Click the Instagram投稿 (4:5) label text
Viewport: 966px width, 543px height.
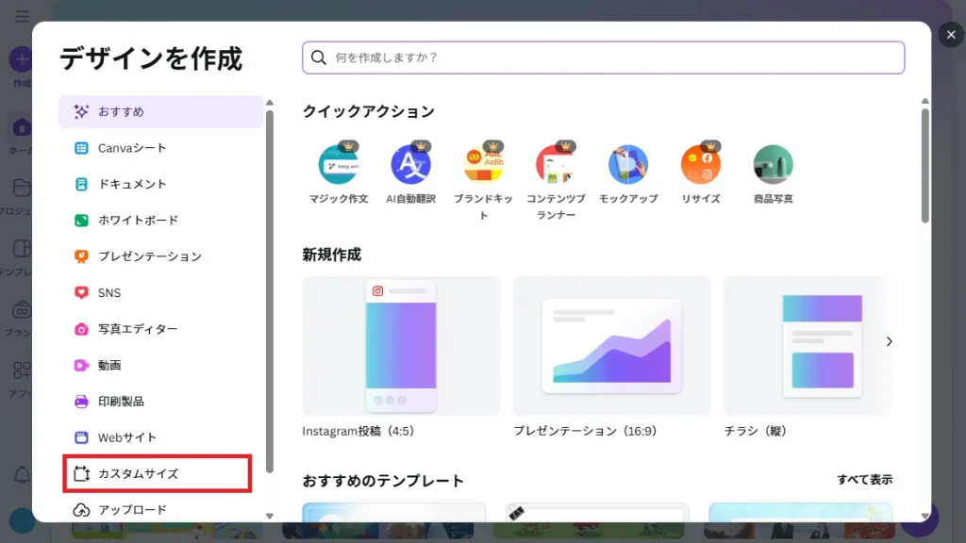(x=358, y=431)
